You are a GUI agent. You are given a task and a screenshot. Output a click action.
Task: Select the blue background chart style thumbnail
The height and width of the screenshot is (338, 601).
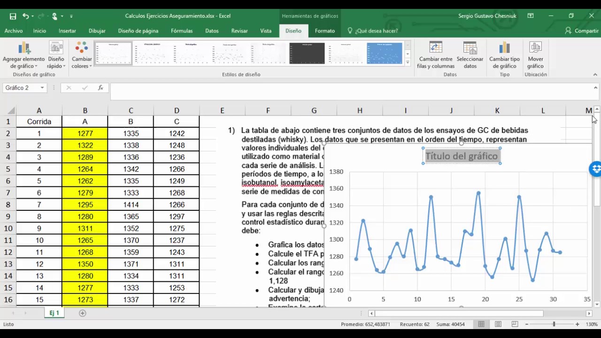(385, 53)
